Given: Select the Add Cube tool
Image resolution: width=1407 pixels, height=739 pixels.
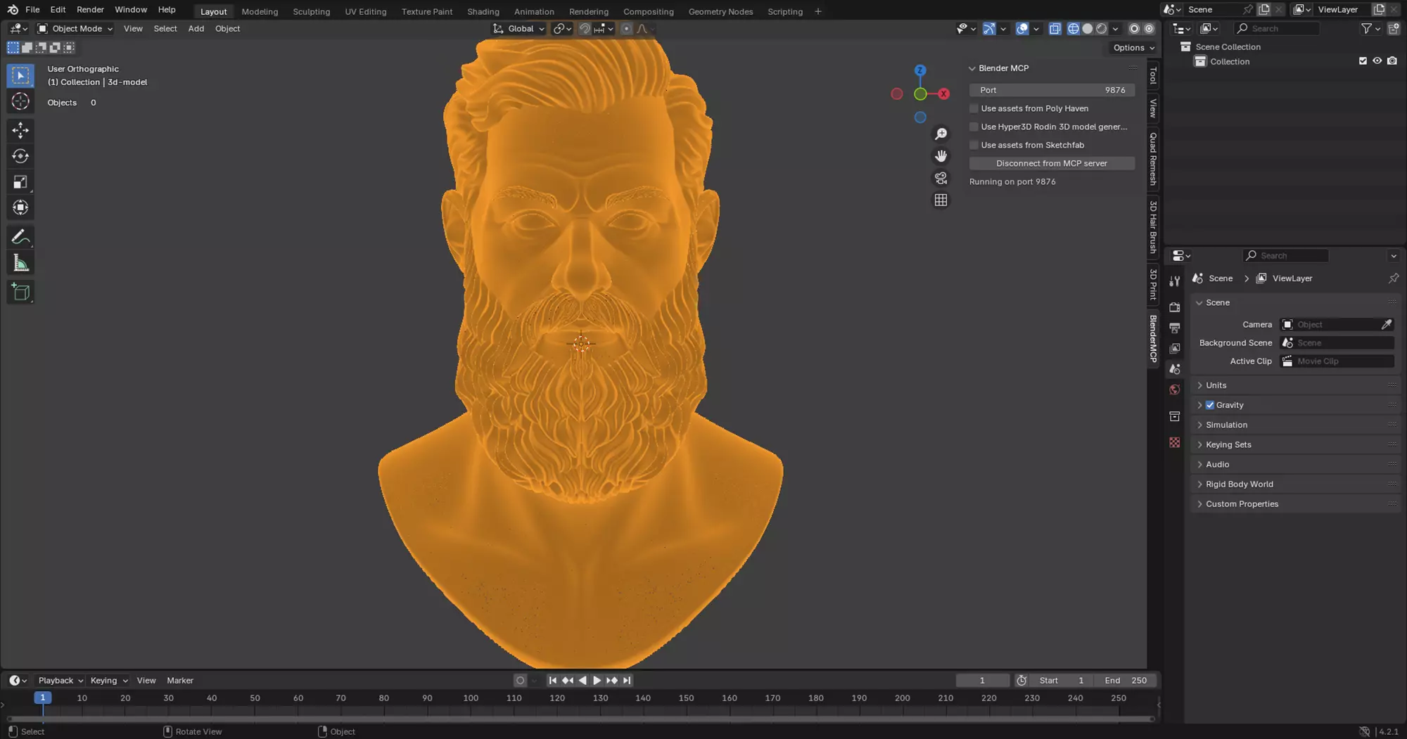Looking at the screenshot, I should click(x=20, y=293).
